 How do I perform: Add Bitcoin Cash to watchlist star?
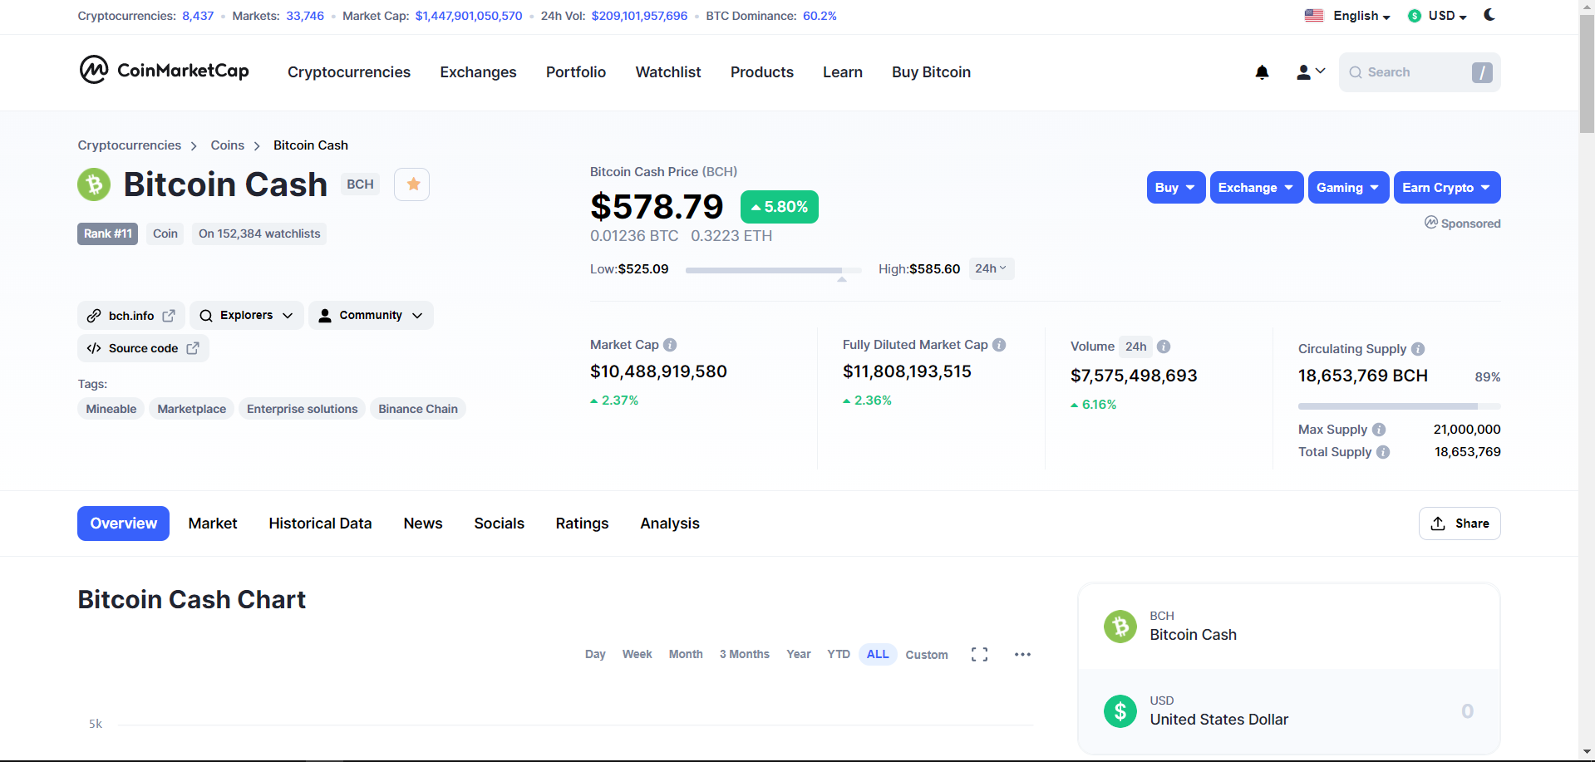click(412, 184)
